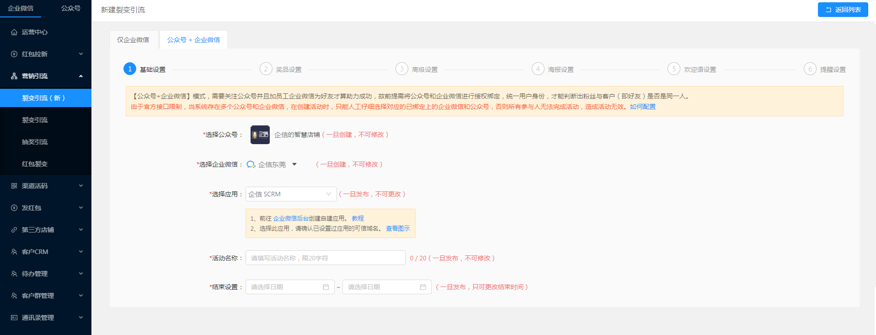Open the start date calendar icon
The image size is (876, 335).
(326, 287)
